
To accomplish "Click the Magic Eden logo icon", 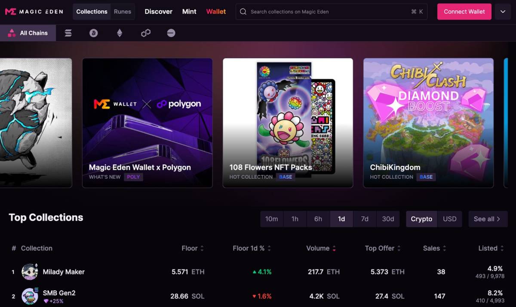I will (x=11, y=12).
